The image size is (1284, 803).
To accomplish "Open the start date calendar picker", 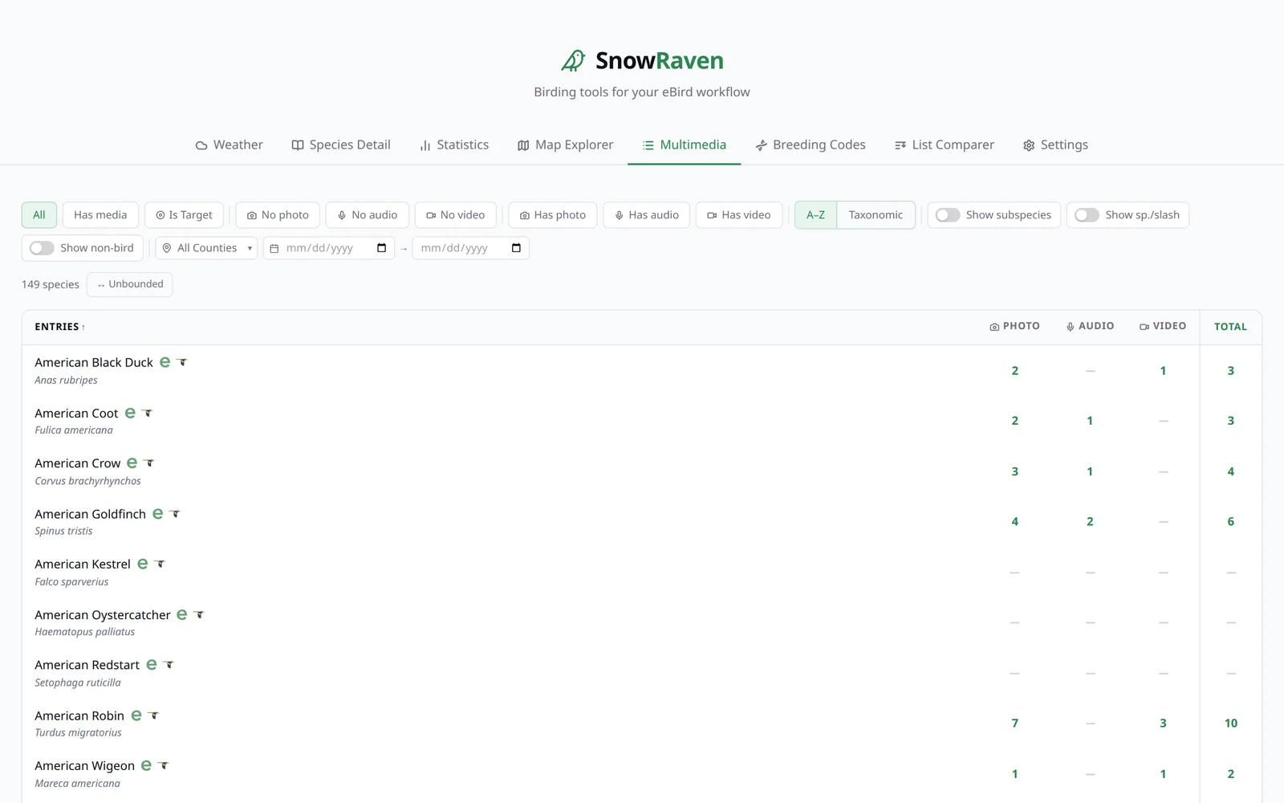I will coord(382,248).
